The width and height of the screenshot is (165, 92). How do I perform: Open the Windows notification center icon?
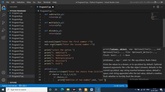pos(161,90)
